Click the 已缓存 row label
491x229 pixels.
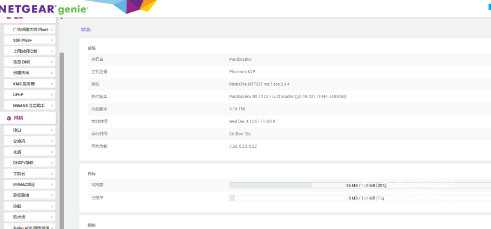point(97,198)
